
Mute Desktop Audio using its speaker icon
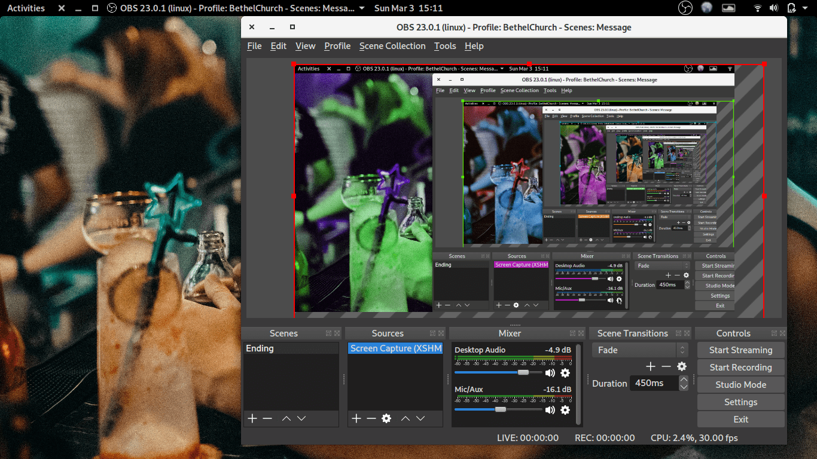click(x=550, y=373)
